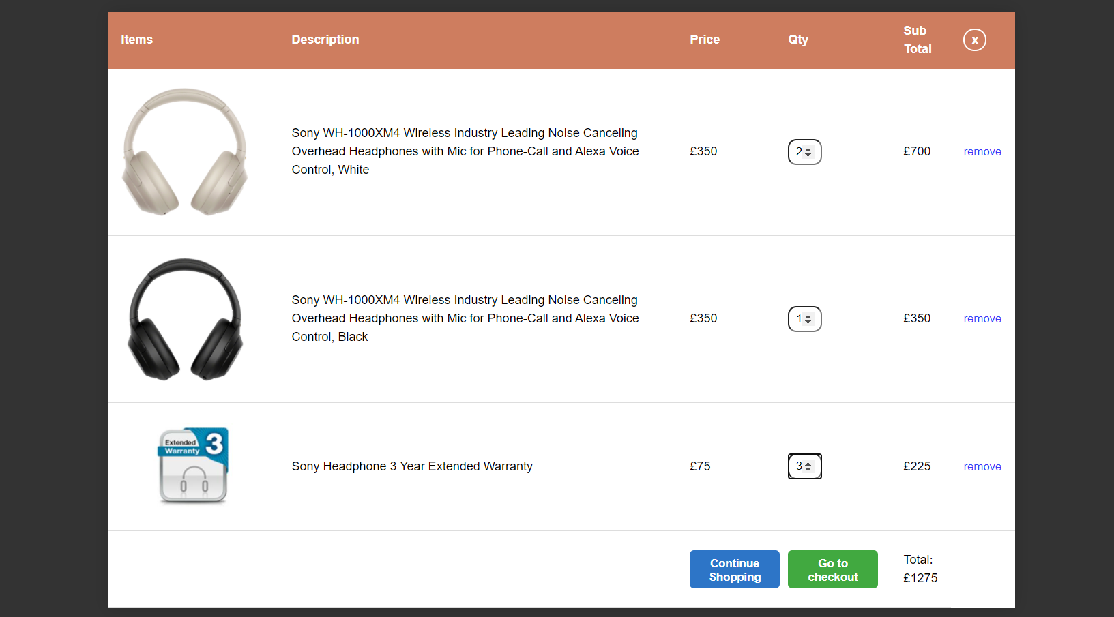The width and height of the screenshot is (1114, 617).
Task: Click the white Sony headphones thumbnail
Action: point(185,151)
